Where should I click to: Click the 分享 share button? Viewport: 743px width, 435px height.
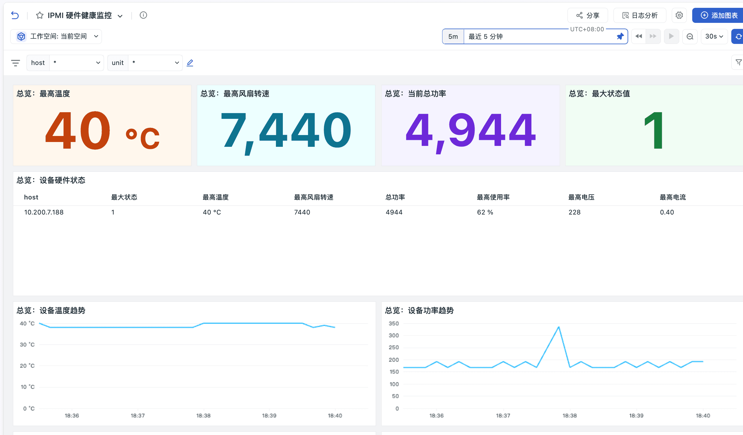coord(588,15)
